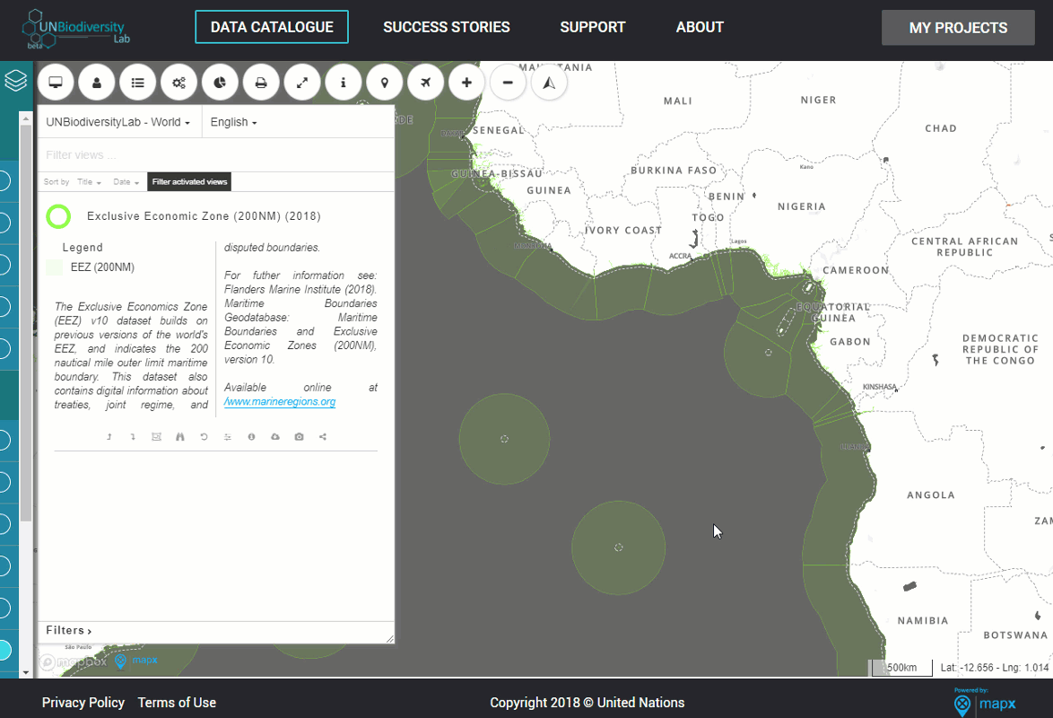This screenshot has height=718, width=1053.
Task: Reset map north with compass arrow button
Action: 549,83
